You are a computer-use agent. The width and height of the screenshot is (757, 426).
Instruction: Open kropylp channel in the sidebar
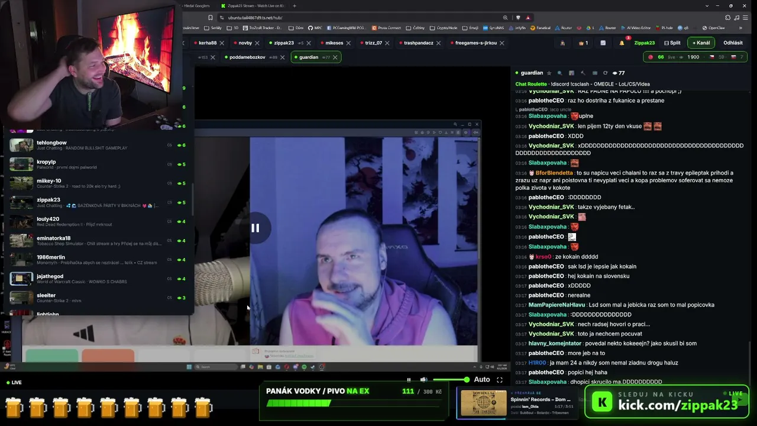98,164
